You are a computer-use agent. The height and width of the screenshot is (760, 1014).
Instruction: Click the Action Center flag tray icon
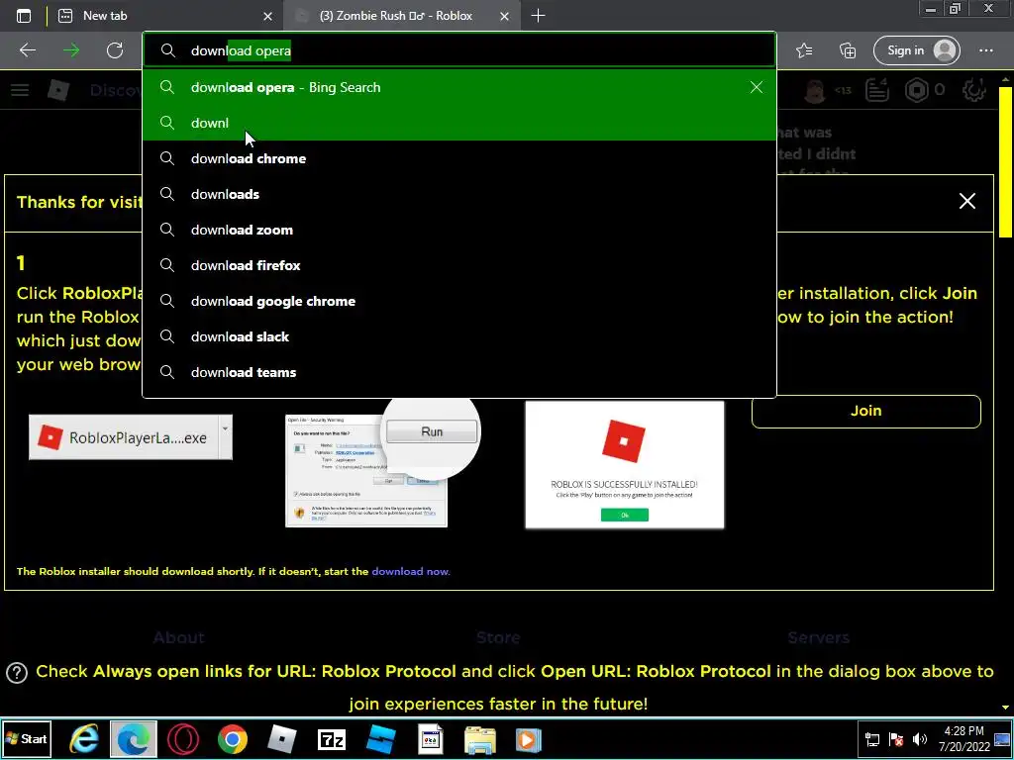[896, 739]
